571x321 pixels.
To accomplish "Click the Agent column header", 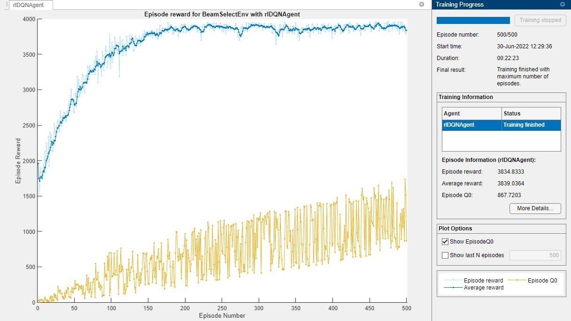I will point(471,113).
